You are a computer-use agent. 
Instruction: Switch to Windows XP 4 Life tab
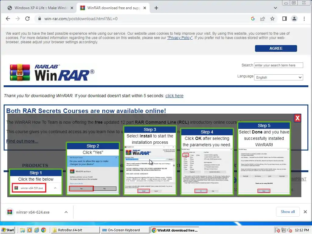pos(41,8)
